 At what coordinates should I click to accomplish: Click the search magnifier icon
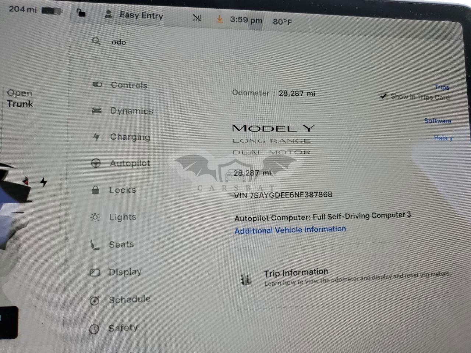96,41
